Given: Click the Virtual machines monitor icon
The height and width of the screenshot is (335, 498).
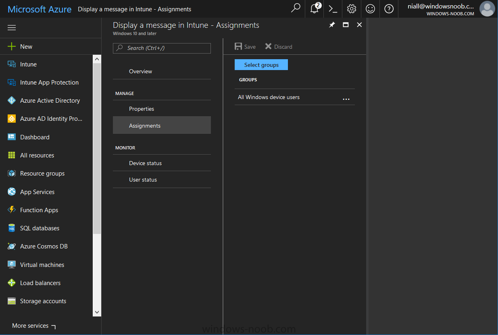Looking at the screenshot, I should pos(12,265).
